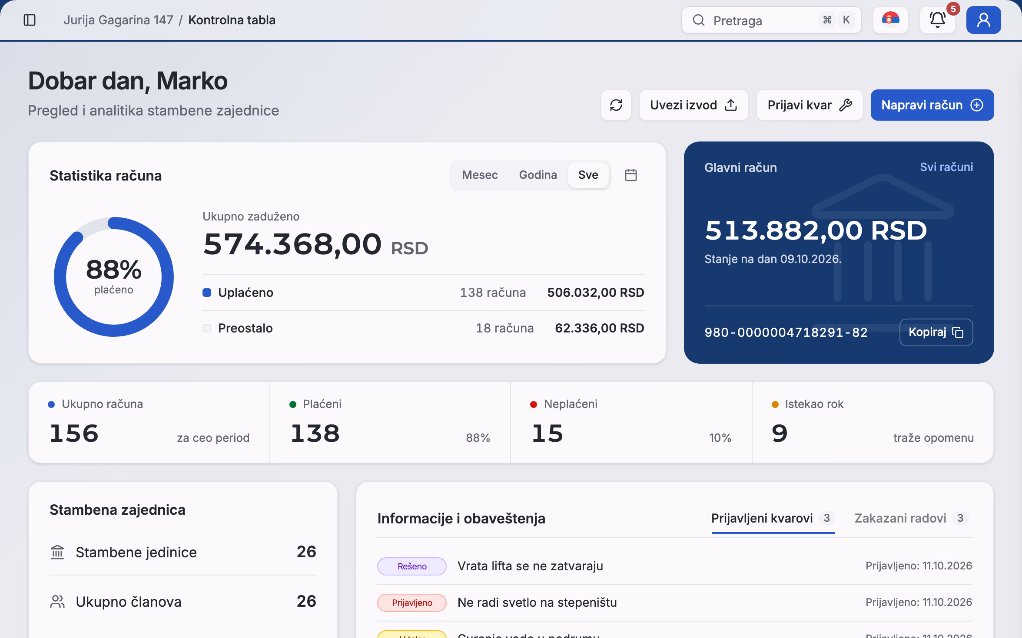Click the Kontrolna tabla breadcrumb text
1022x638 pixels.
coord(232,20)
